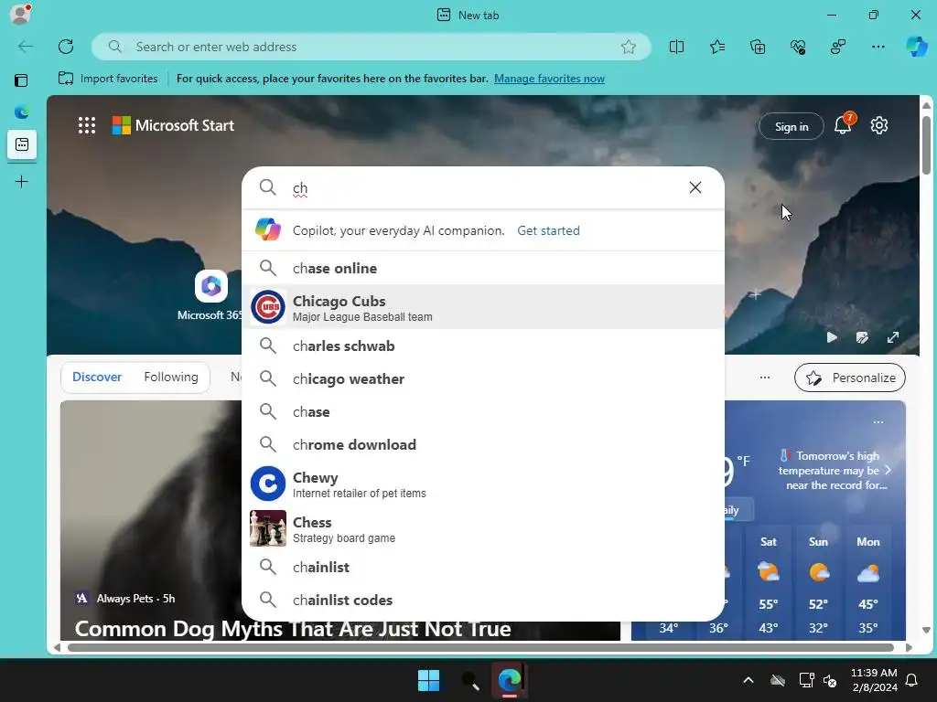Open Common Dog Myths article
Image resolution: width=937 pixels, height=702 pixels.
pos(292,629)
